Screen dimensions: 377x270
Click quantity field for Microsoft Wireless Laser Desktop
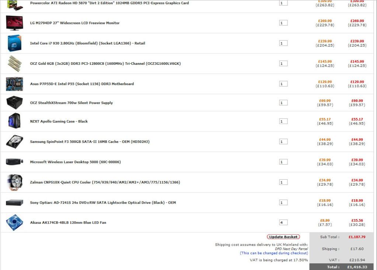pyautogui.click(x=283, y=162)
